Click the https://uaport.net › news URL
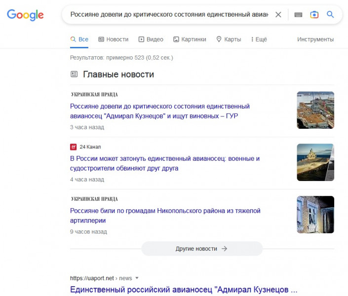This screenshot has height=296, width=348. (101, 278)
